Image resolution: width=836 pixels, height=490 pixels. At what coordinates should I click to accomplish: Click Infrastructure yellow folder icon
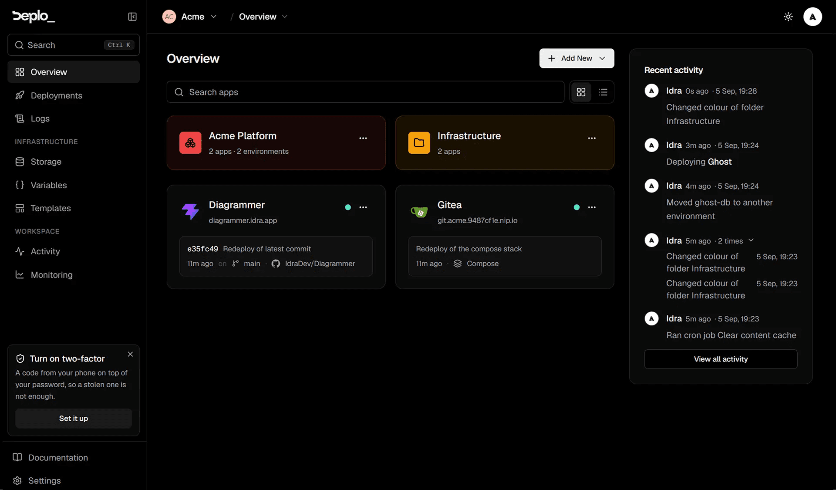tap(419, 143)
